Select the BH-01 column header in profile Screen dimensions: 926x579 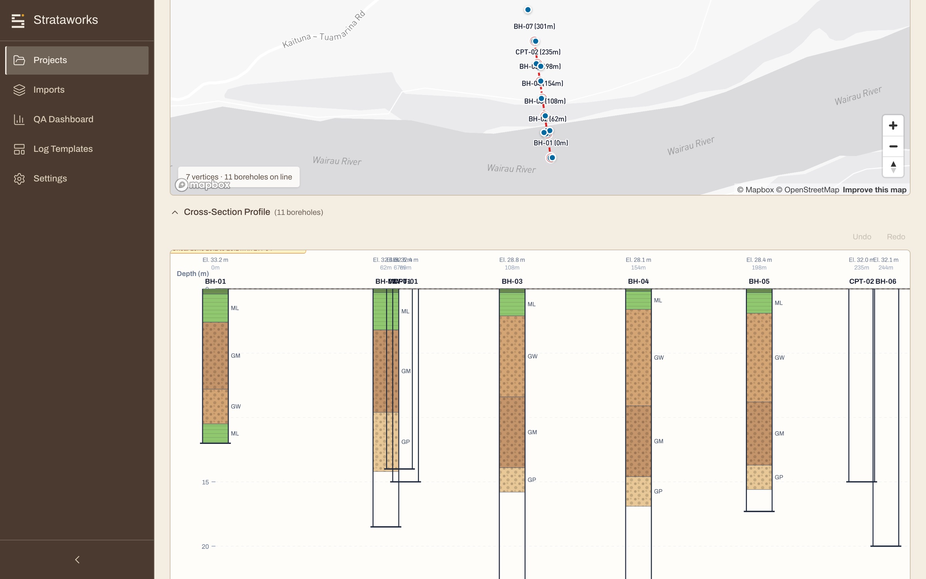tap(215, 281)
